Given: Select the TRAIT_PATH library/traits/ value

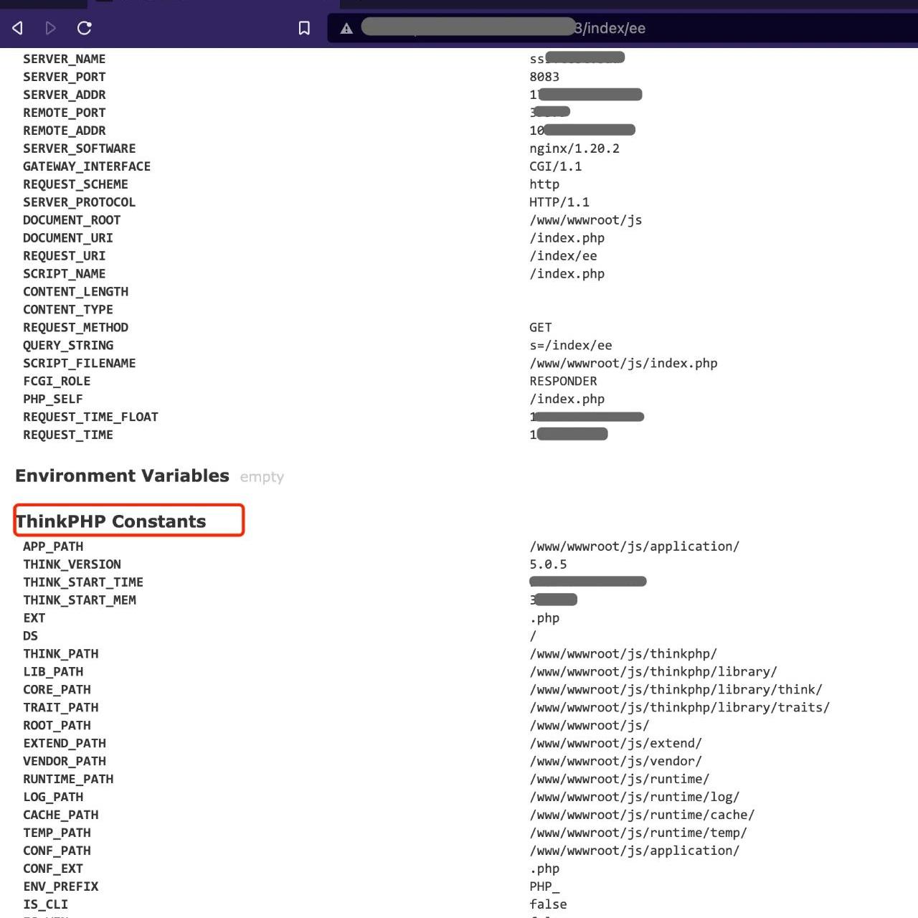Looking at the screenshot, I should coord(680,708).
